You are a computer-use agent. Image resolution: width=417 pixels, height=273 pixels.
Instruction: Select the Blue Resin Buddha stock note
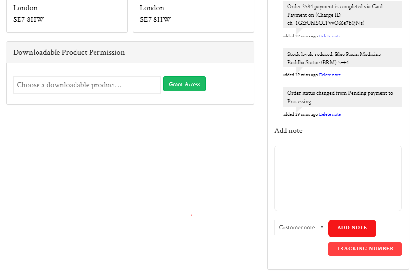click(342, 58)
